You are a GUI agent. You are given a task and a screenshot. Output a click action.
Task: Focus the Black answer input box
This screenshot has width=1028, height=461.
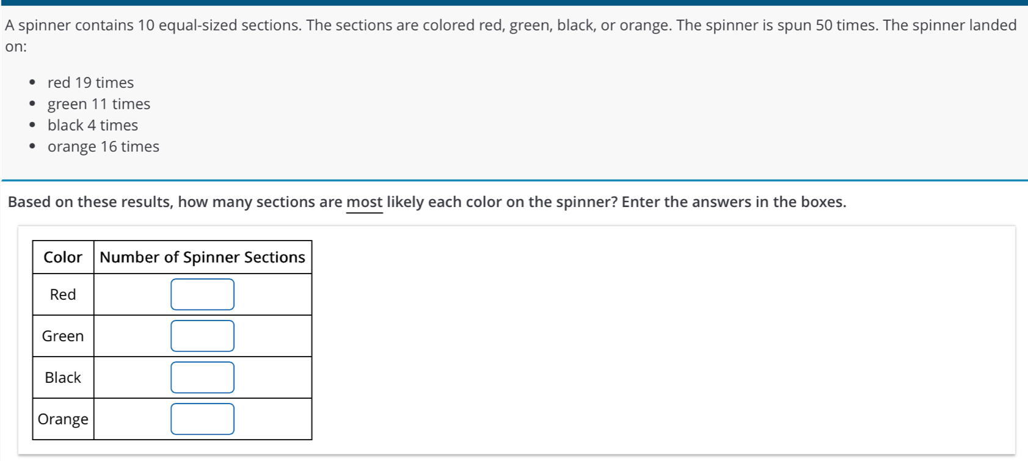click(202, 377)
